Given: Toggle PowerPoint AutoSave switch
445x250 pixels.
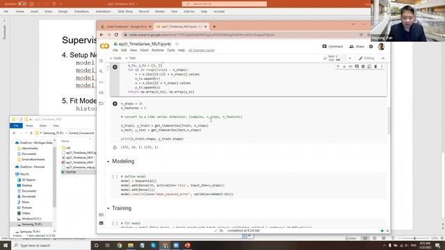Looking at the screenshot, I should [22, 4].
